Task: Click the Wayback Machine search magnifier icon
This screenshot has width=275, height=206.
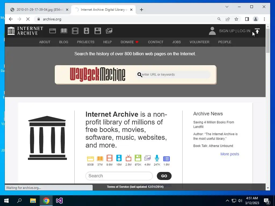Action: click(140, 75)
